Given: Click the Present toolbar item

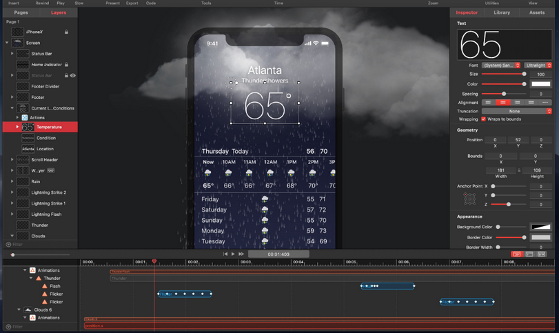Looking at the screenshot, I should 112,3.
